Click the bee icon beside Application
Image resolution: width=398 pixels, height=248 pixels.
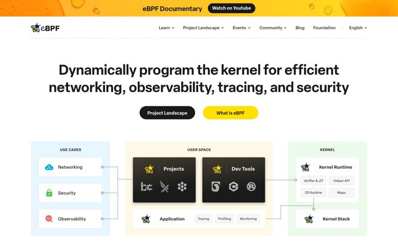(146, 219)
